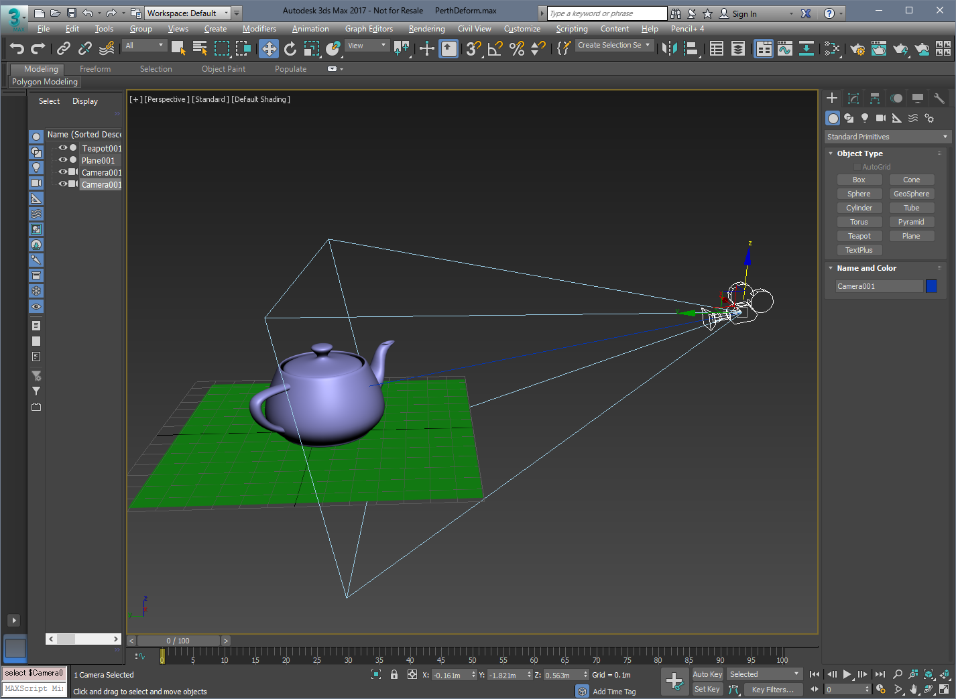Click the Select and Link icon

click(64, 48)
